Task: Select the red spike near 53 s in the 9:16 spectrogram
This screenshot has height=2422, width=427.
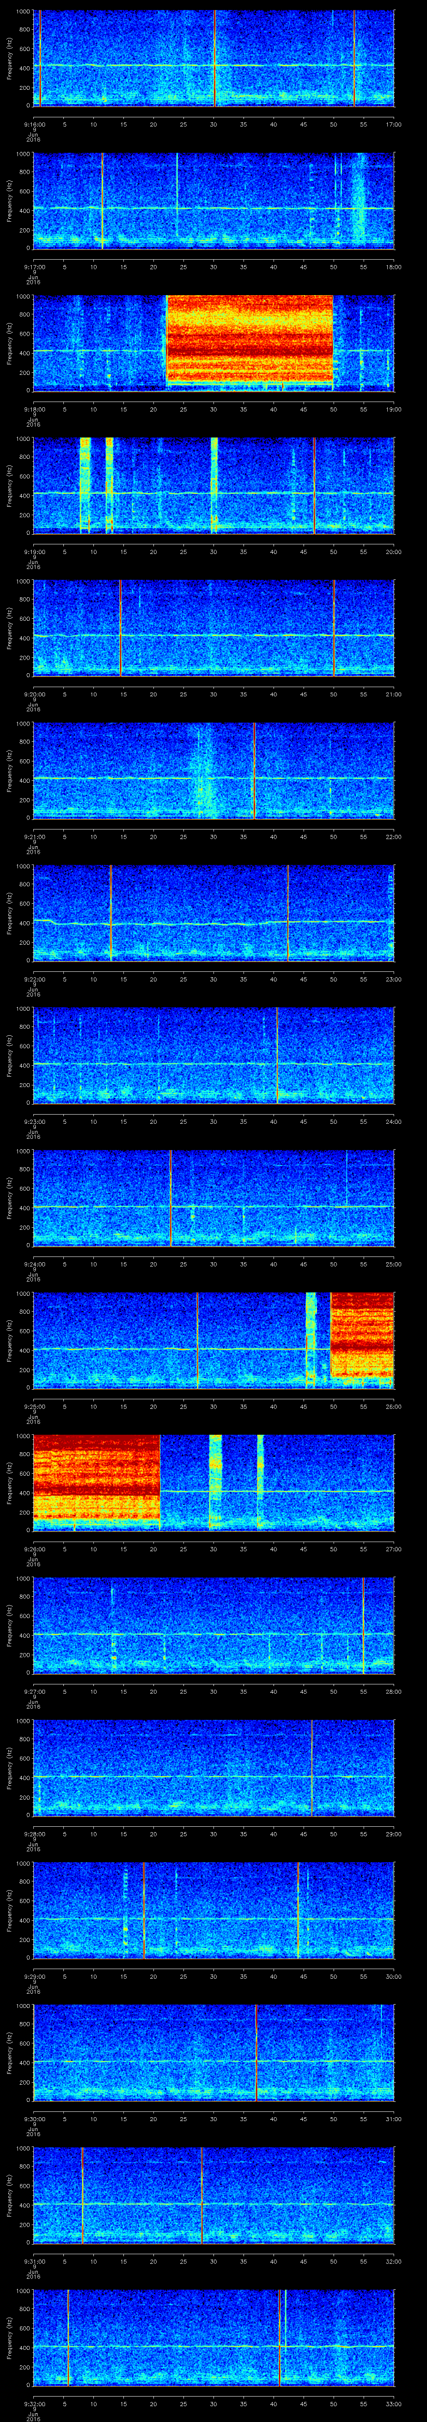Action: click(354, 58)
